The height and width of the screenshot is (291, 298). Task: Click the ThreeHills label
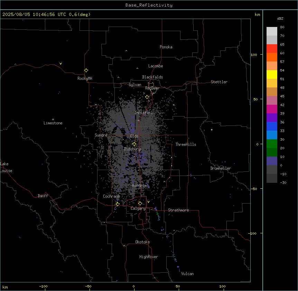(186, 144)
